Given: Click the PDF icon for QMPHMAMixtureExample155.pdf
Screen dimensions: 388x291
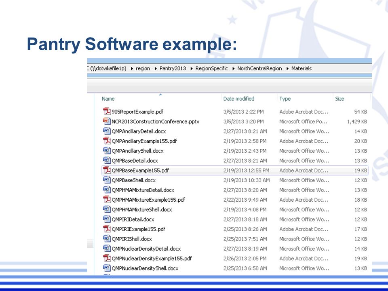Looking at the screenshot, I should [x=107, y=199].
